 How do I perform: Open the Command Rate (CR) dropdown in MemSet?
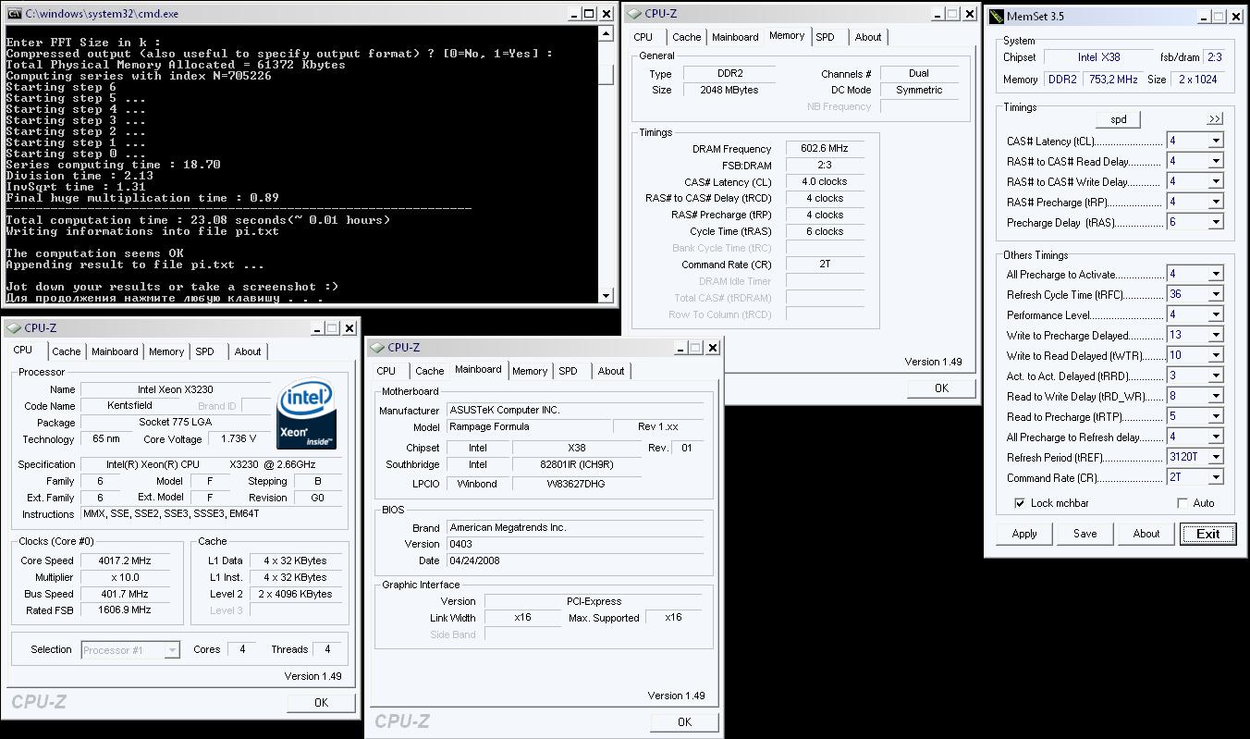pyautogui.click(x=1216, y=477)
